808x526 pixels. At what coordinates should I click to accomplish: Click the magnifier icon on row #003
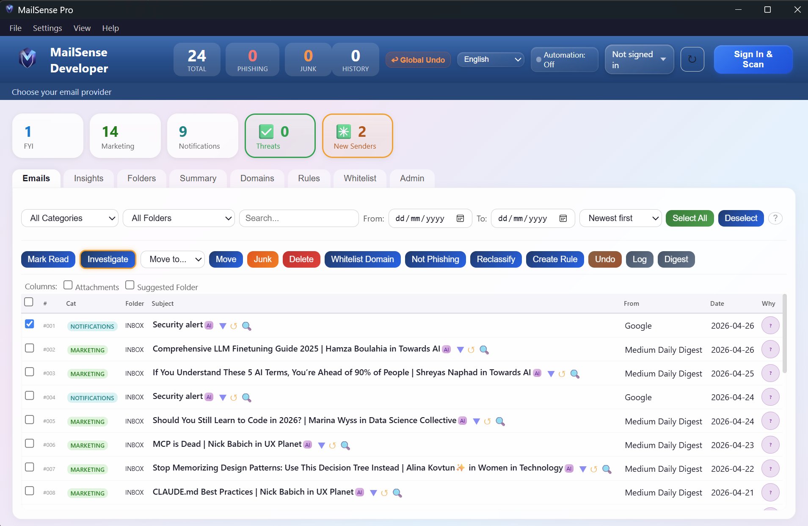574,374
